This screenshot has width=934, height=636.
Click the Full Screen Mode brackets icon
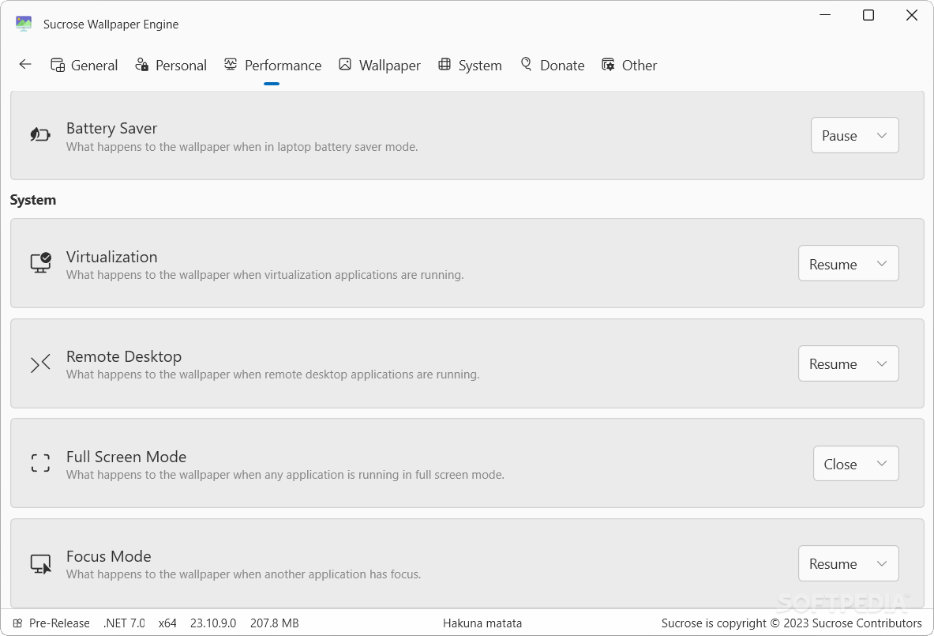coord(40,463)
